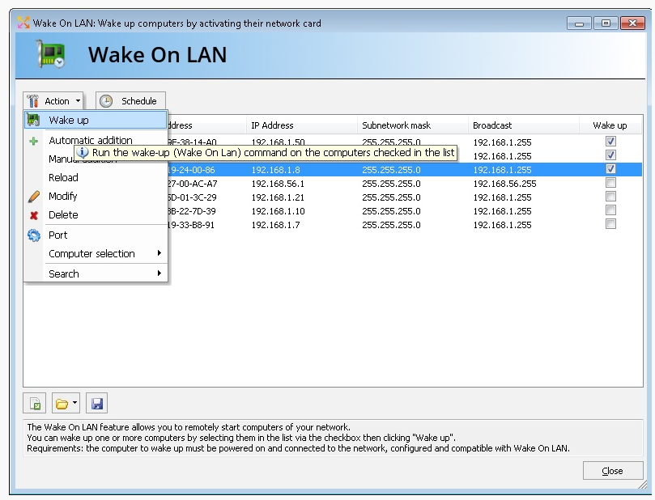Click the floppy disk save icon
This screenshot has width=655, height=500.
coord(96,403)
